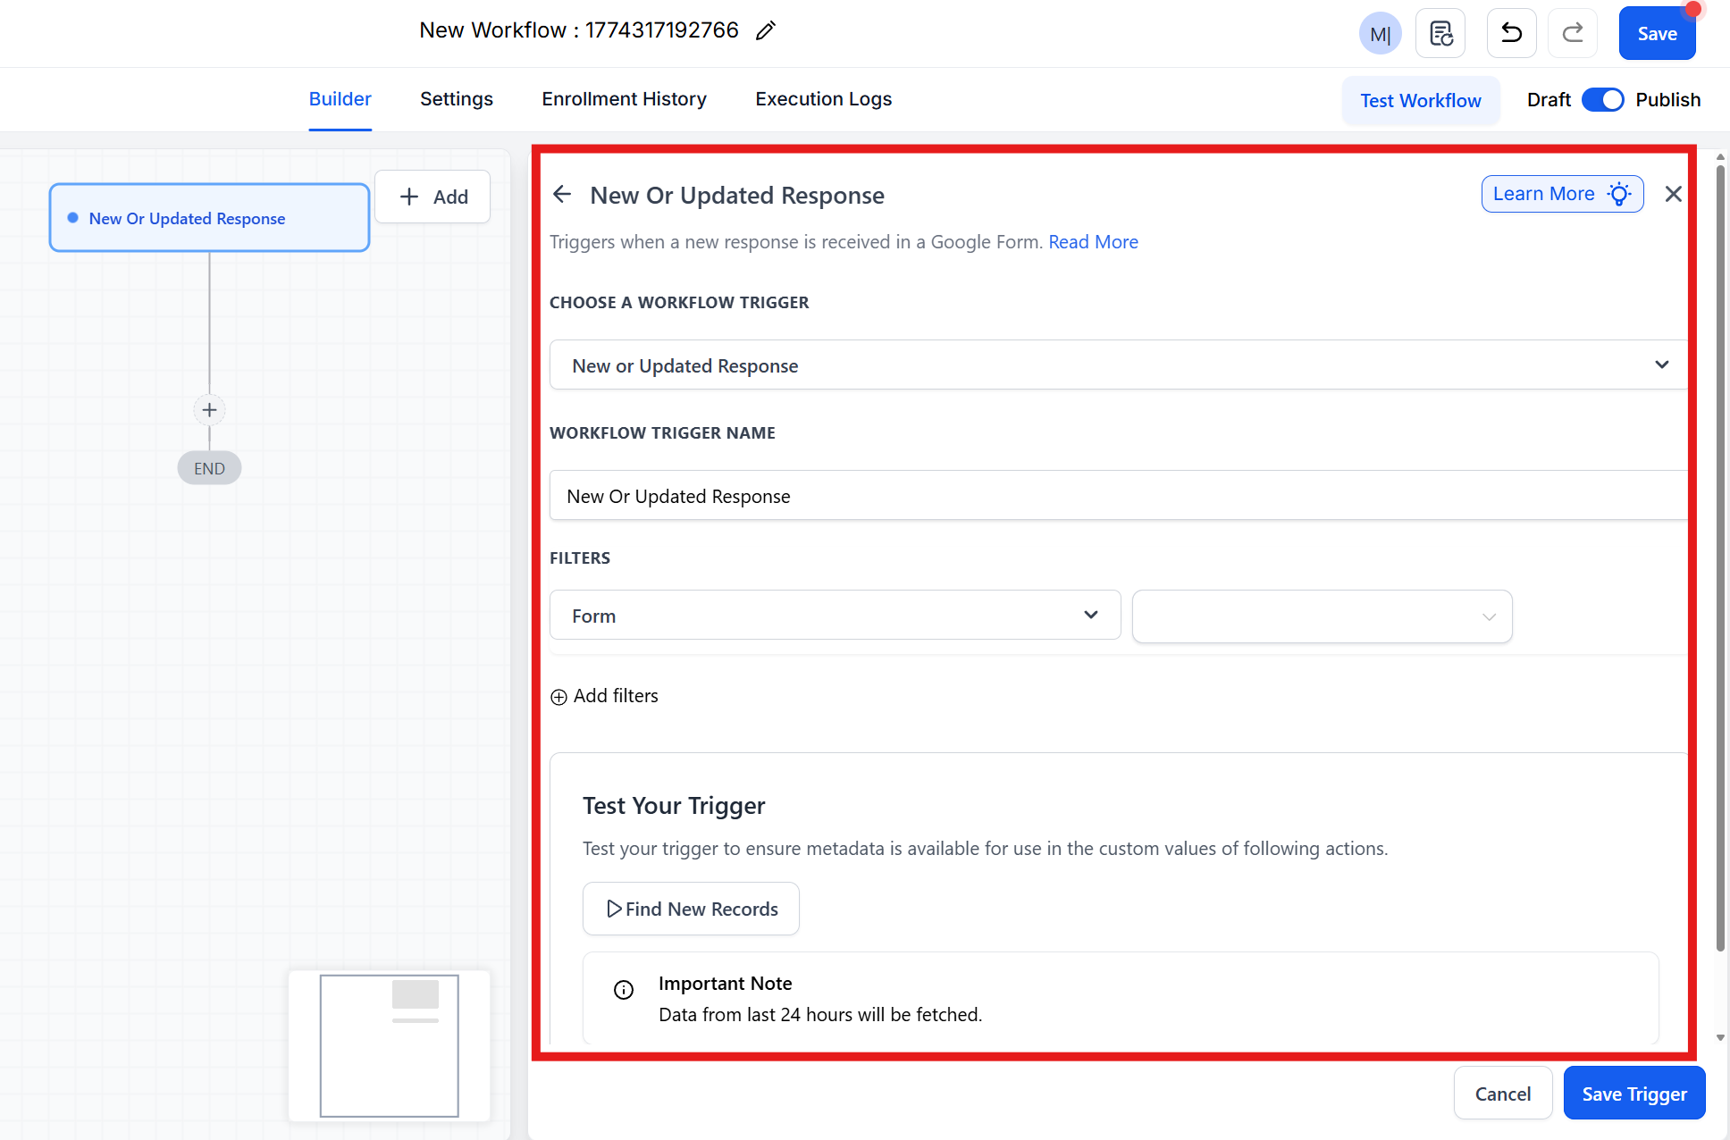This screenshot has width=1730, height=1140.
Task: Click the back arrow beside trigger title
Action: point(562,195)
